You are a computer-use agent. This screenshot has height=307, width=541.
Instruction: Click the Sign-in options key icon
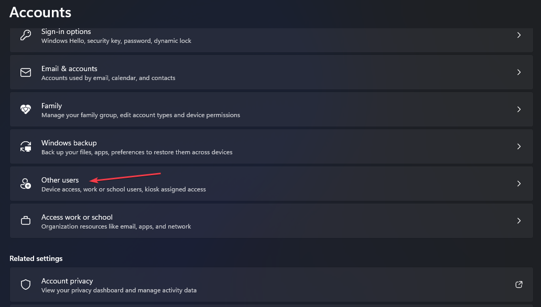point(26,35)
